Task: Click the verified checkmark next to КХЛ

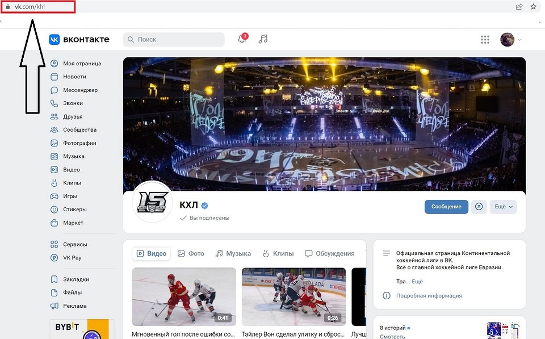Action: [205, 206]
